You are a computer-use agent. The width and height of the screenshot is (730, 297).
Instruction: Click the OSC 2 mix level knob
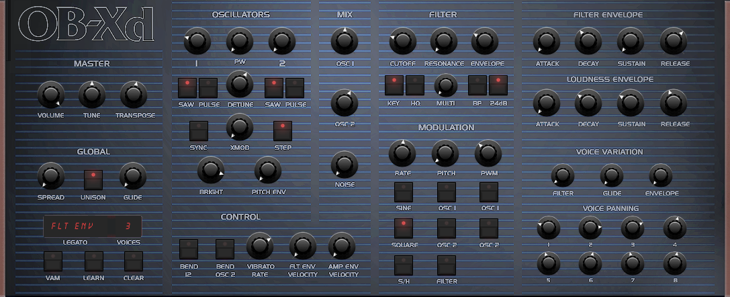point(345,103)
